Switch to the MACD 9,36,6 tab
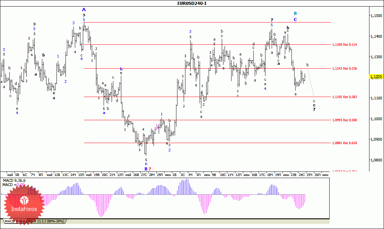 click(15, 221)
